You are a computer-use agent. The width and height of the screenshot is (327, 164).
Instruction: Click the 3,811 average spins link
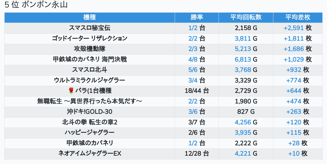coord(243,38)
